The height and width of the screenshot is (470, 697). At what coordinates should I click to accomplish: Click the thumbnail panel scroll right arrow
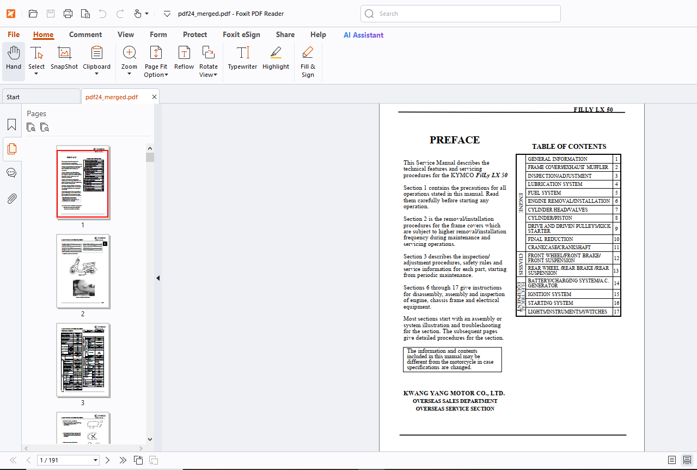tap(142, 448)
